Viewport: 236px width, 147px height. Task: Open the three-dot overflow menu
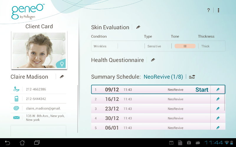[x=218, y=10]
